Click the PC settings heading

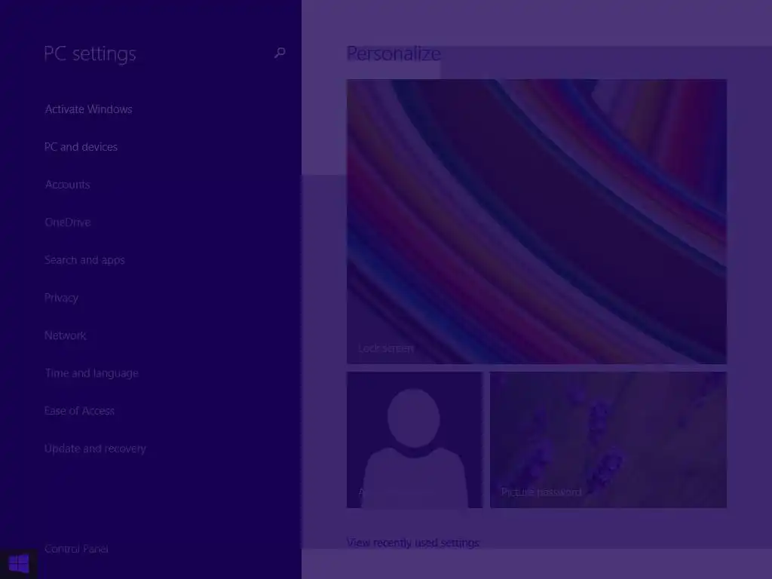(x=90, y=54)
